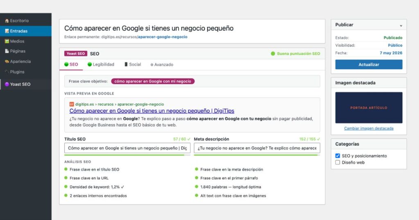The width and height of the screenshot is (419, 220).
Task: Click the Categorías panel heading
Action: click(x=347, y=144)
